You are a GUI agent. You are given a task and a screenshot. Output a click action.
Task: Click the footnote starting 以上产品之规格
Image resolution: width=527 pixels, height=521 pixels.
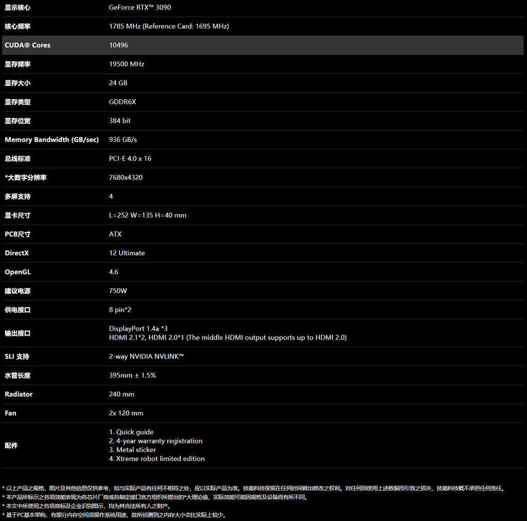[254, 489]
